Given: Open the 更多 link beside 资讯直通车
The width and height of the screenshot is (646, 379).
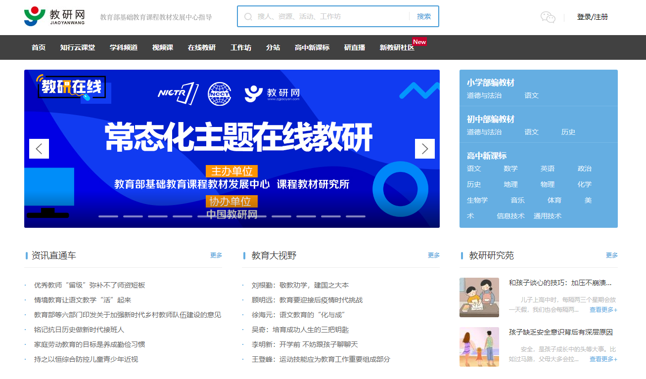Looking at the screenshot, I should pos(216,255).
